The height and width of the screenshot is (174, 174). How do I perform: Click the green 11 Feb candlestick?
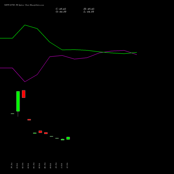point(63,140)
